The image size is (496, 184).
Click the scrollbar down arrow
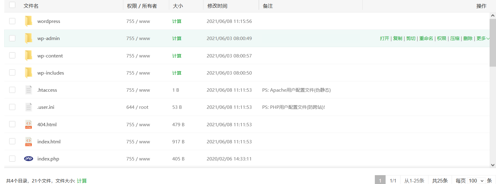(493, 165)
